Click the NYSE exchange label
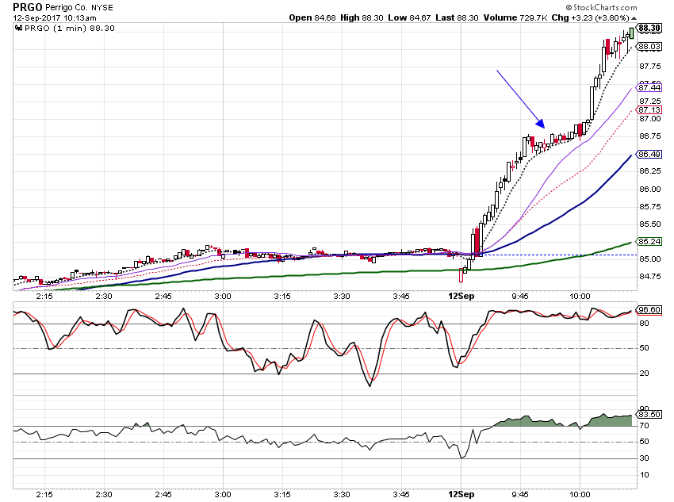Screen dimensions: 674x502 [x=101, y=8]
